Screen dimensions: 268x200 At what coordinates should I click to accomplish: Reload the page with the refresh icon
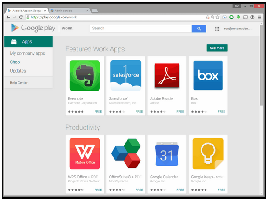pos(21,17)
